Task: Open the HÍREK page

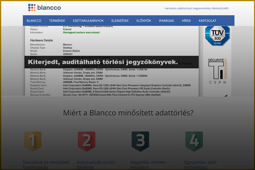Action: point(186,21)
